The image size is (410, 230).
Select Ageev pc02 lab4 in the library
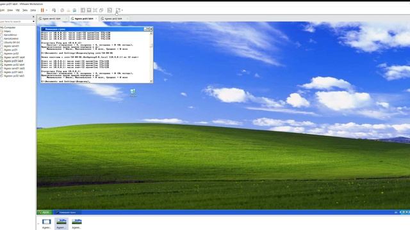(14, 65)
